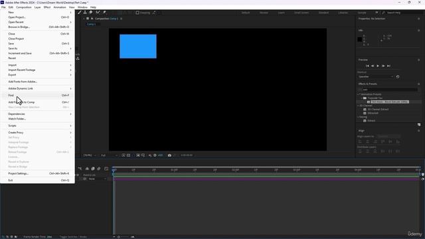Open the Animation menu
This screenshot has height=239, width=425.
pos(60,7)
